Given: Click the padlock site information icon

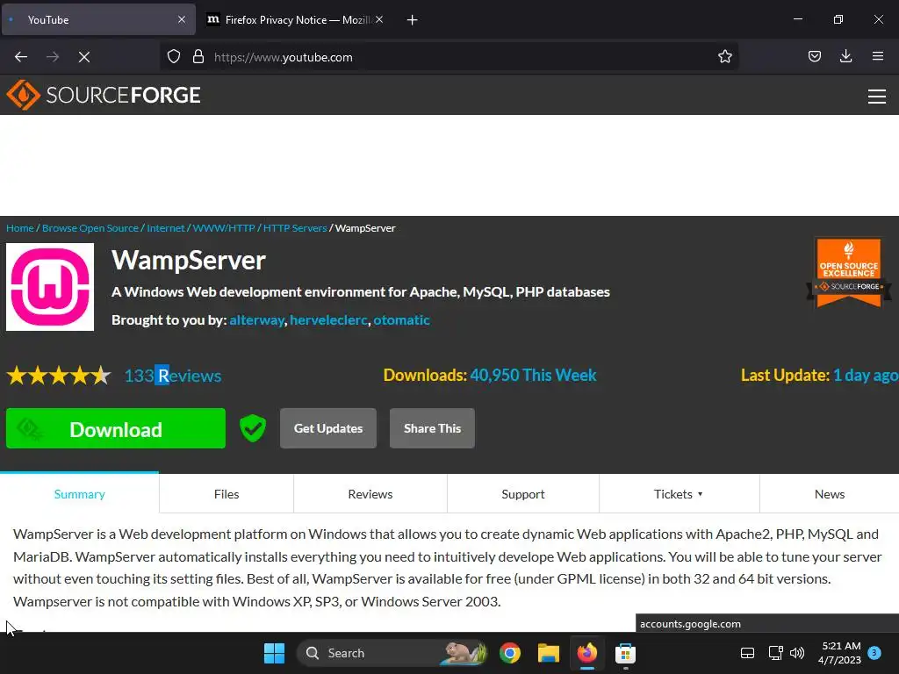Looking at the screenshot, I should [x=198, y=57].
